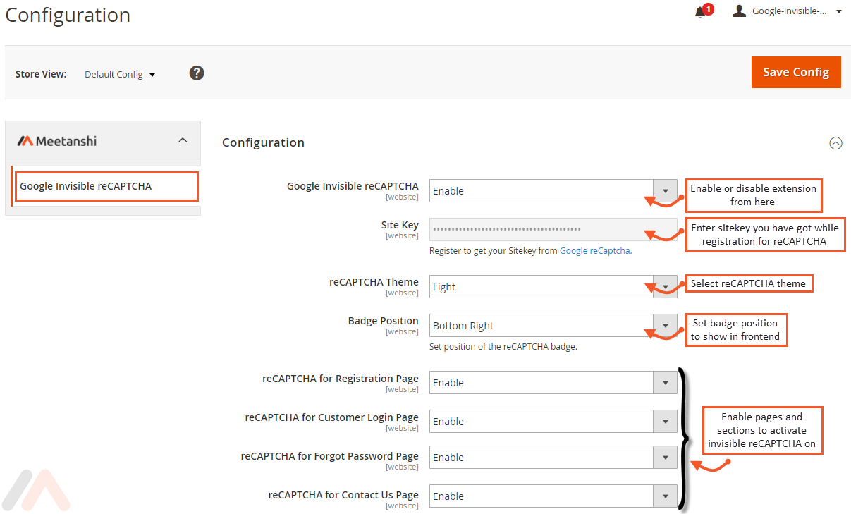The width and height of the screenshot is (851, 514).
Task: Click the Configuration page title
Action: click(68, 15)
